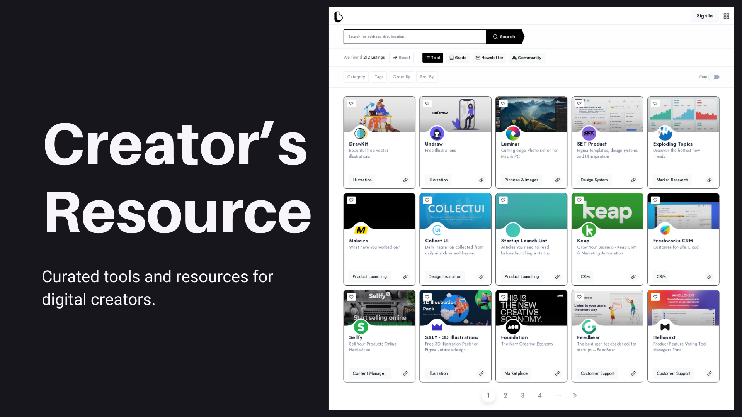The image size is (742, 417).
Task: Go to results page 4
Action: pos(540,395)
